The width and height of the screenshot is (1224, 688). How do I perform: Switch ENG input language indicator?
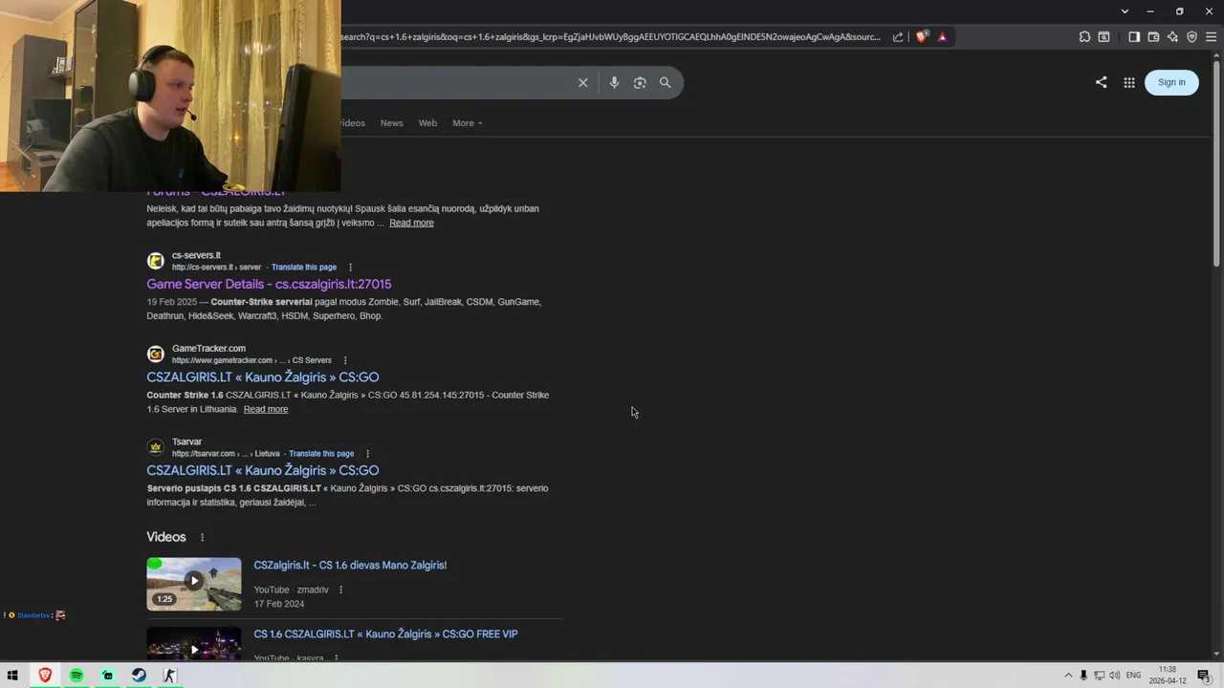point(1134,676)
